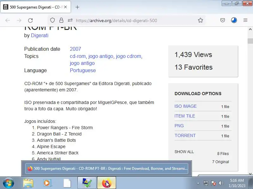Open site permissions icon in address bar
The image size is (253, 189).
point(70,20)
